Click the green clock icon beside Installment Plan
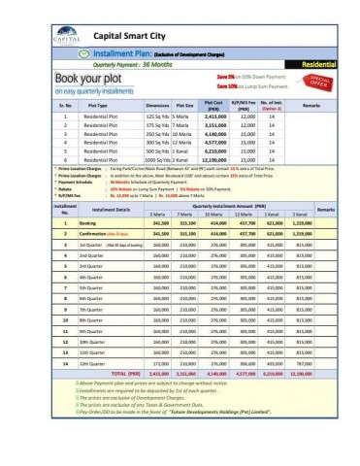360x466 pixels. (x=83, y=54)
